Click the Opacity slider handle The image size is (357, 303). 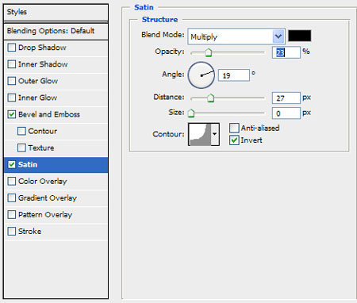(x=209, y=52)
